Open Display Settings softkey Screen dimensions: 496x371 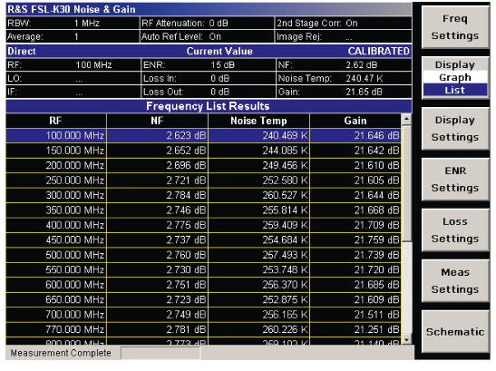[455, 129]
